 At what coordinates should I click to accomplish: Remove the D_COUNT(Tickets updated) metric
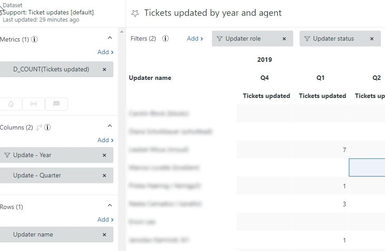104,70
